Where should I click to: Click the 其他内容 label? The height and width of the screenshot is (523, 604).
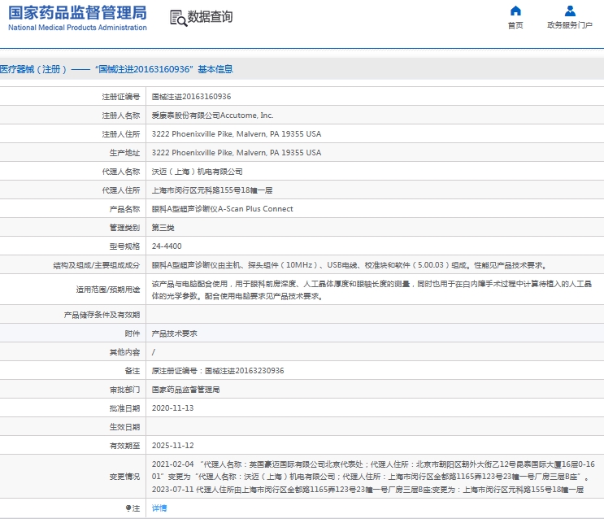click(x=125, y=352)
